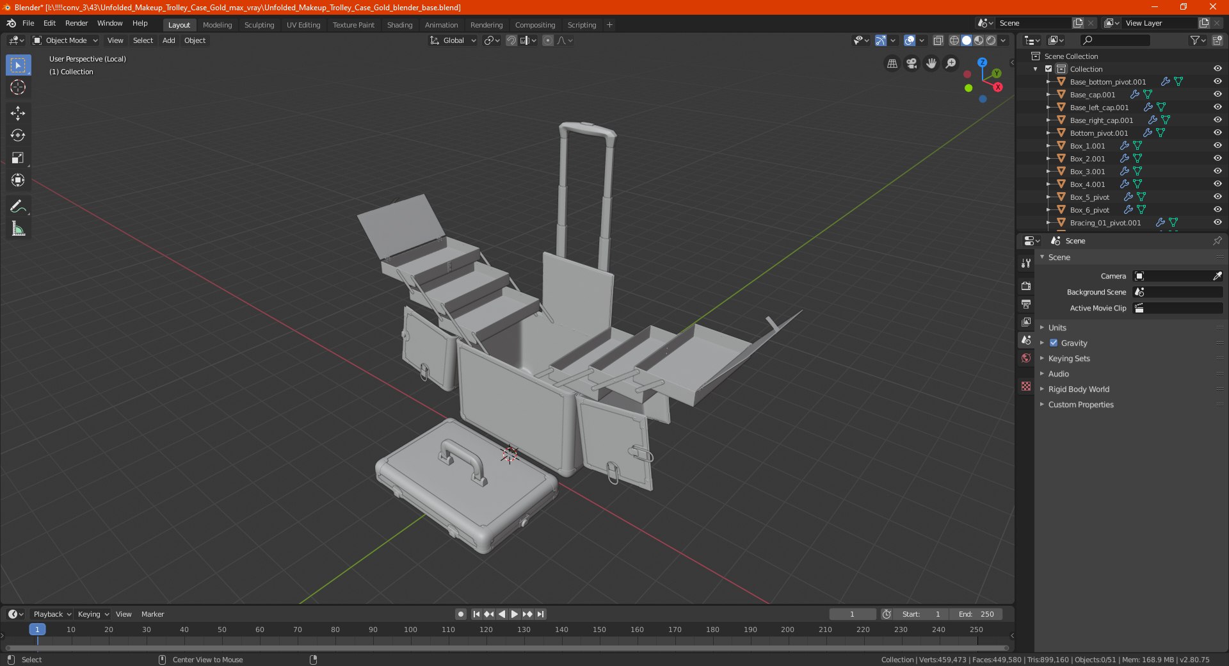Toggle camera view in viewport
The image size is (1229, 666).
(912, 63)
